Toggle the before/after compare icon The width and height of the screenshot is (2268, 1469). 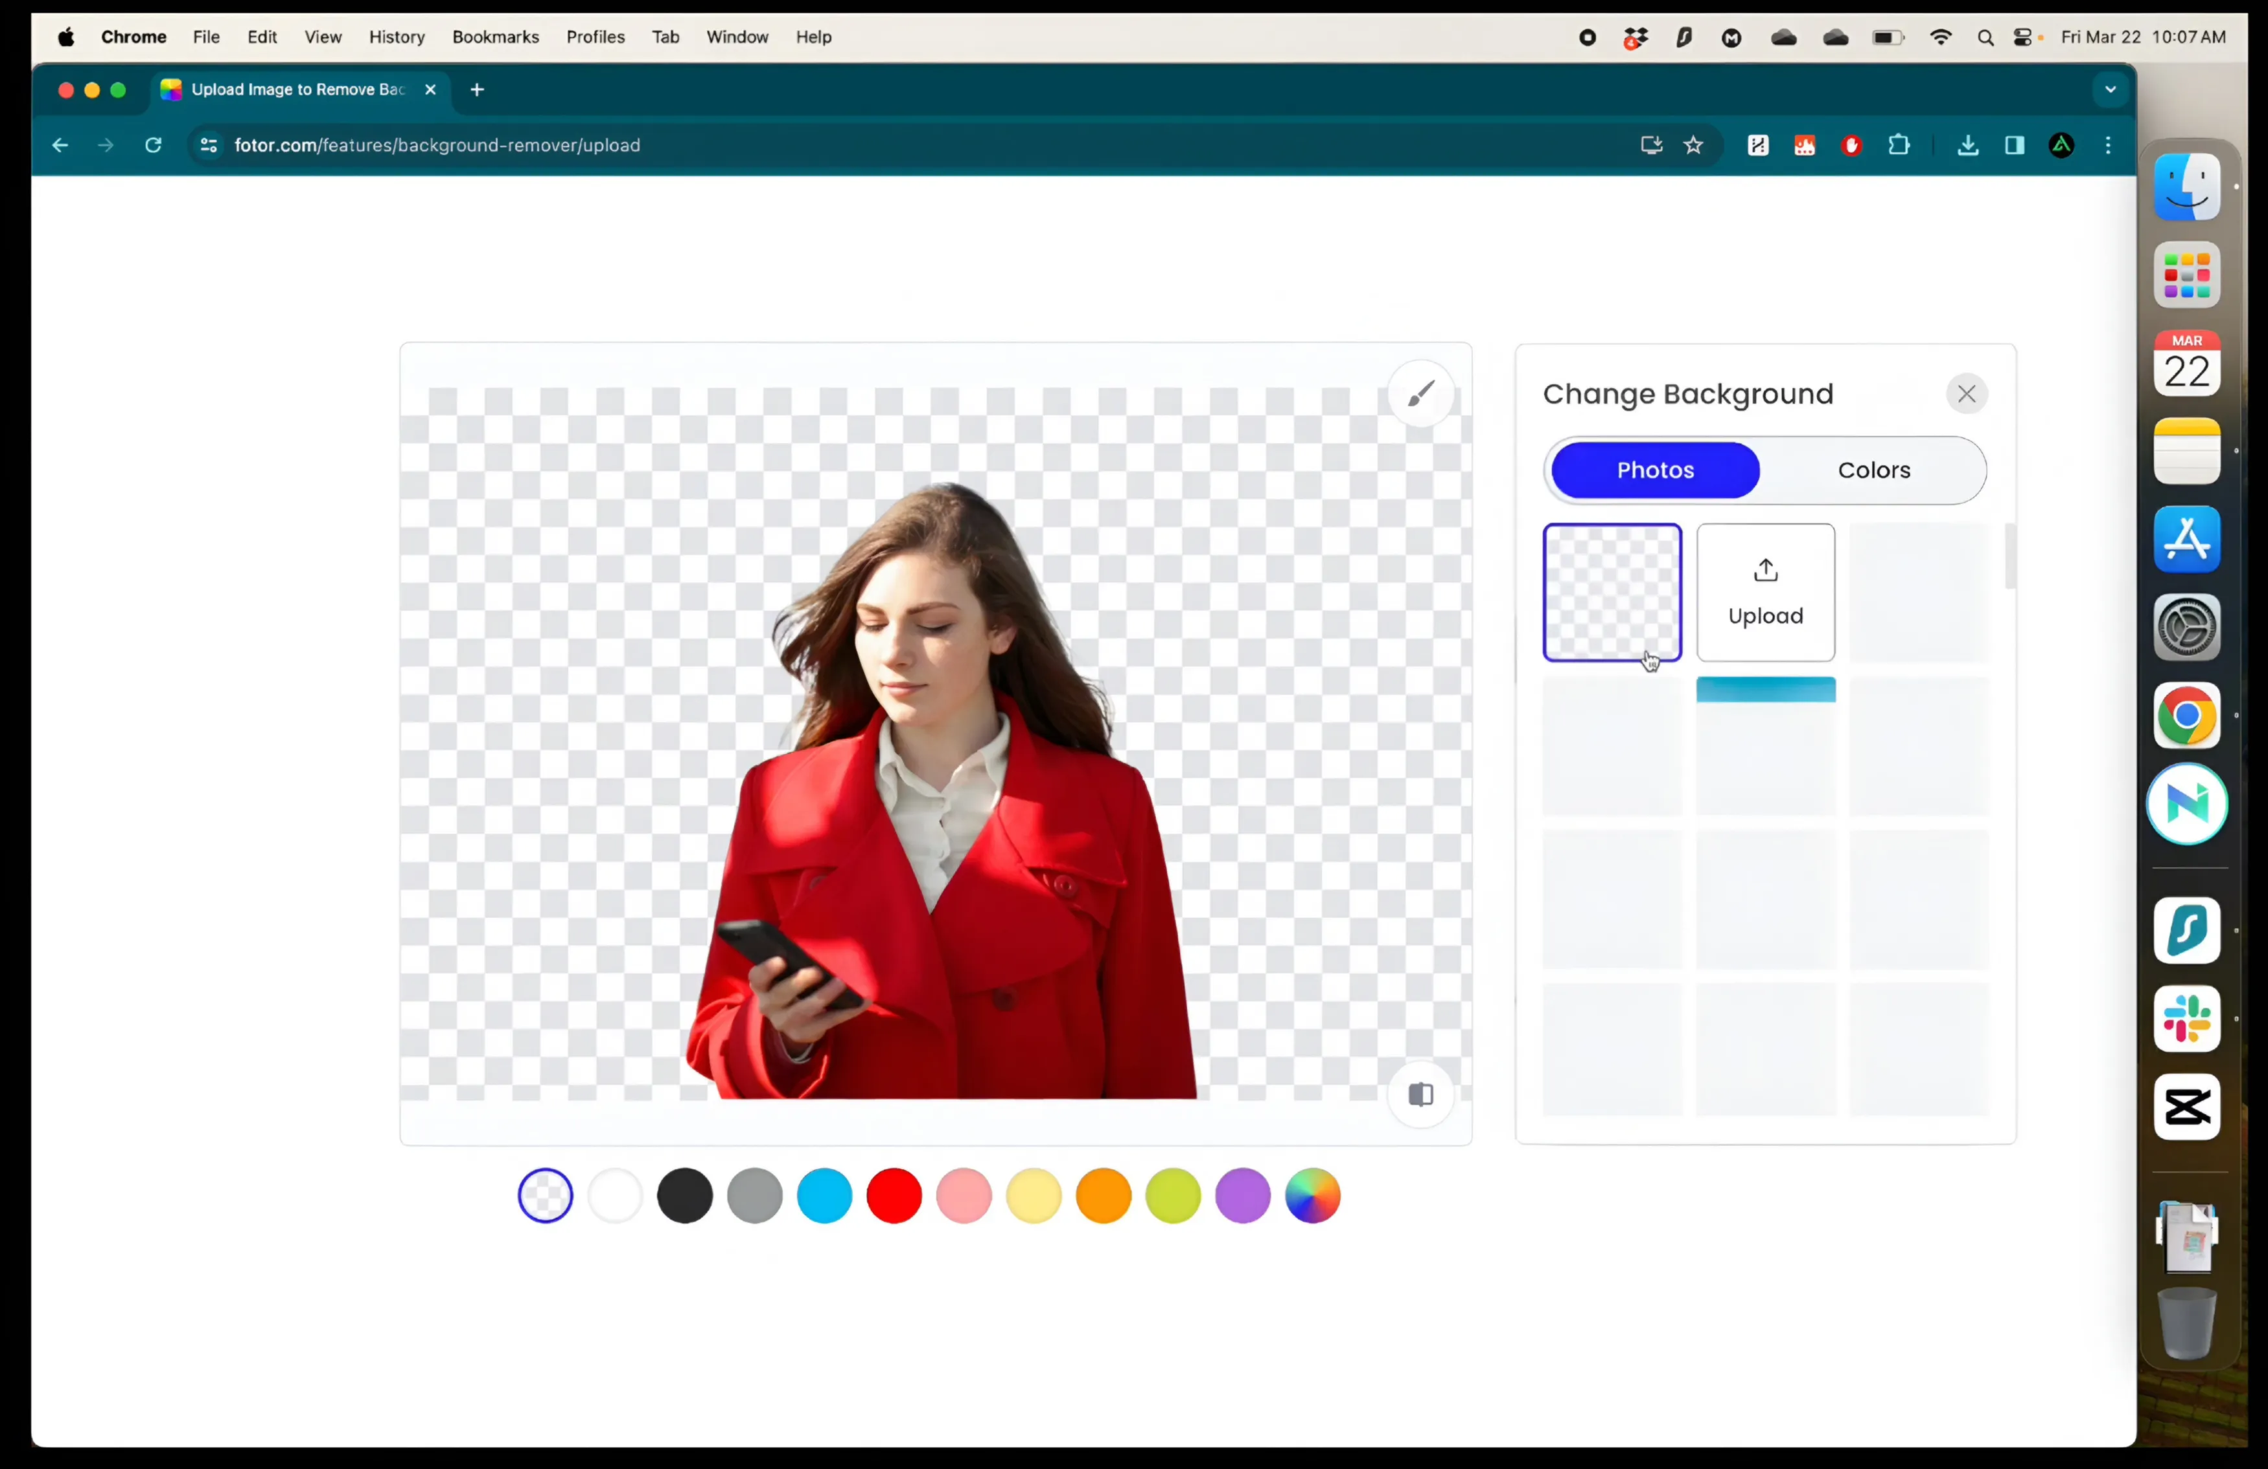click(1420, 1093)
